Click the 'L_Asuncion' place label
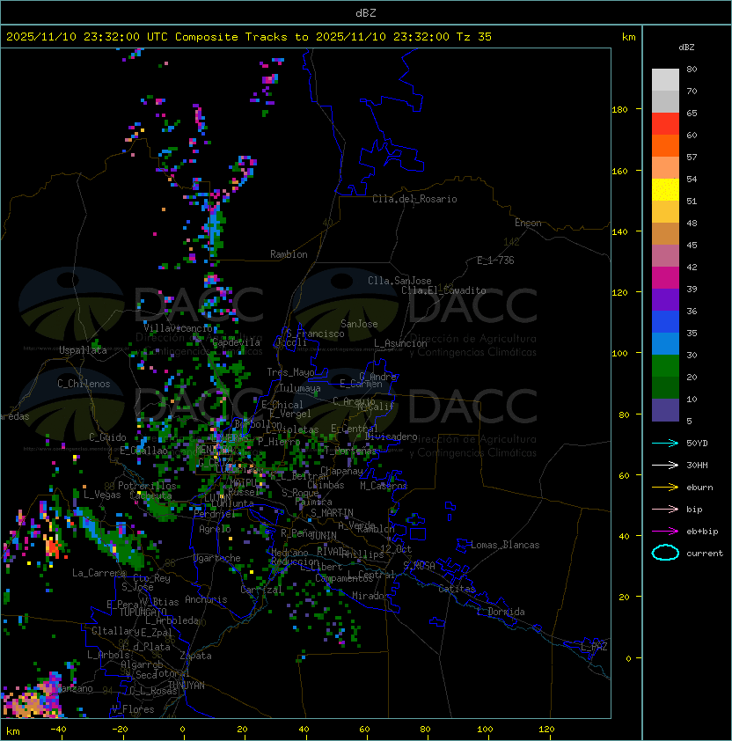The width and height of the screenshot is (732, 741). click(x=400, y=343)
